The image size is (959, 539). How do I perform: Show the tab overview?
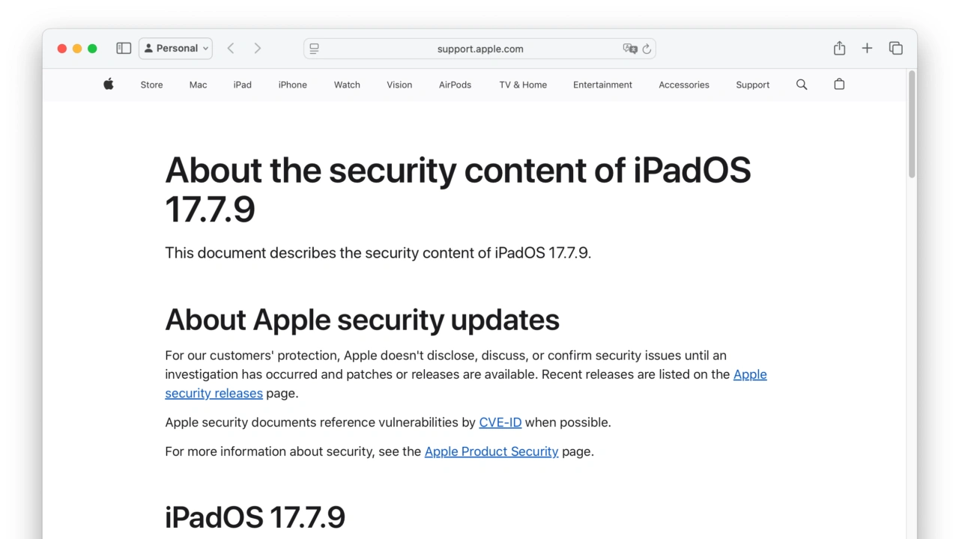click(895, 49)
